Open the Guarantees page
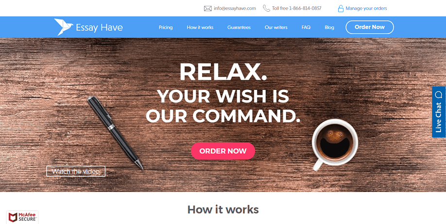 (x=239, y=27)
